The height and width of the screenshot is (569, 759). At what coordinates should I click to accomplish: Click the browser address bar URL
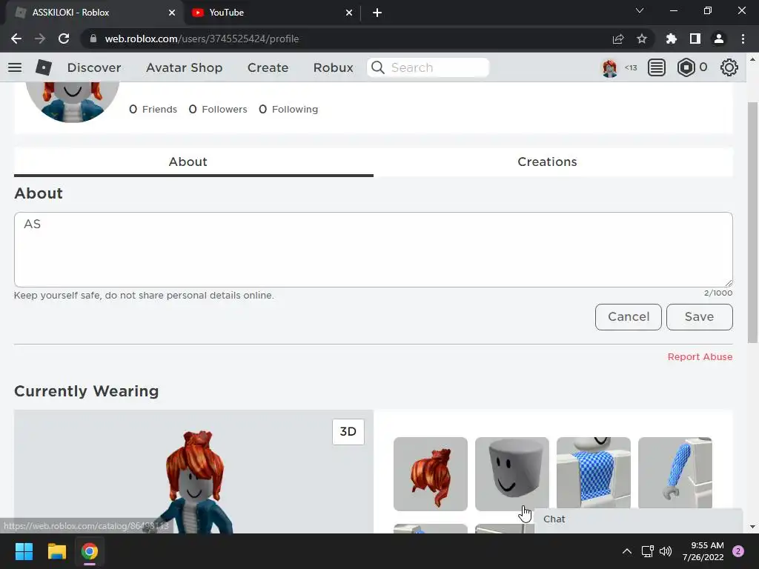tap(202, 39)
